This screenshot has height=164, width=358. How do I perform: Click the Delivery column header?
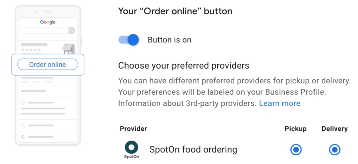pyautogui.click(x=335, y=129)
